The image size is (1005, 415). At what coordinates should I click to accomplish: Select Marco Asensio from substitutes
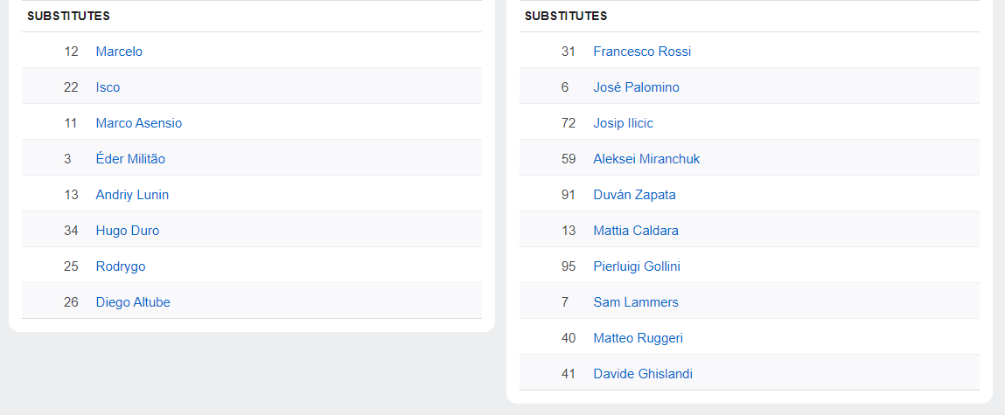tap(139, 123)
